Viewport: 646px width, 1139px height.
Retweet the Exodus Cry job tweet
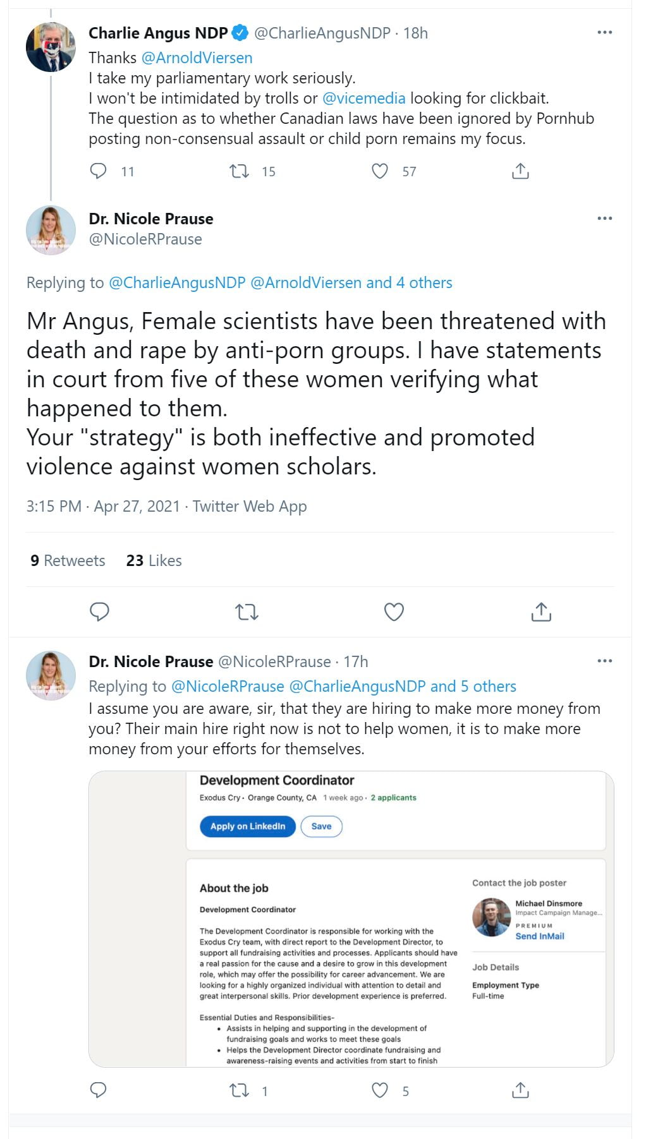pyautogui.click(x=239, y=1090)
